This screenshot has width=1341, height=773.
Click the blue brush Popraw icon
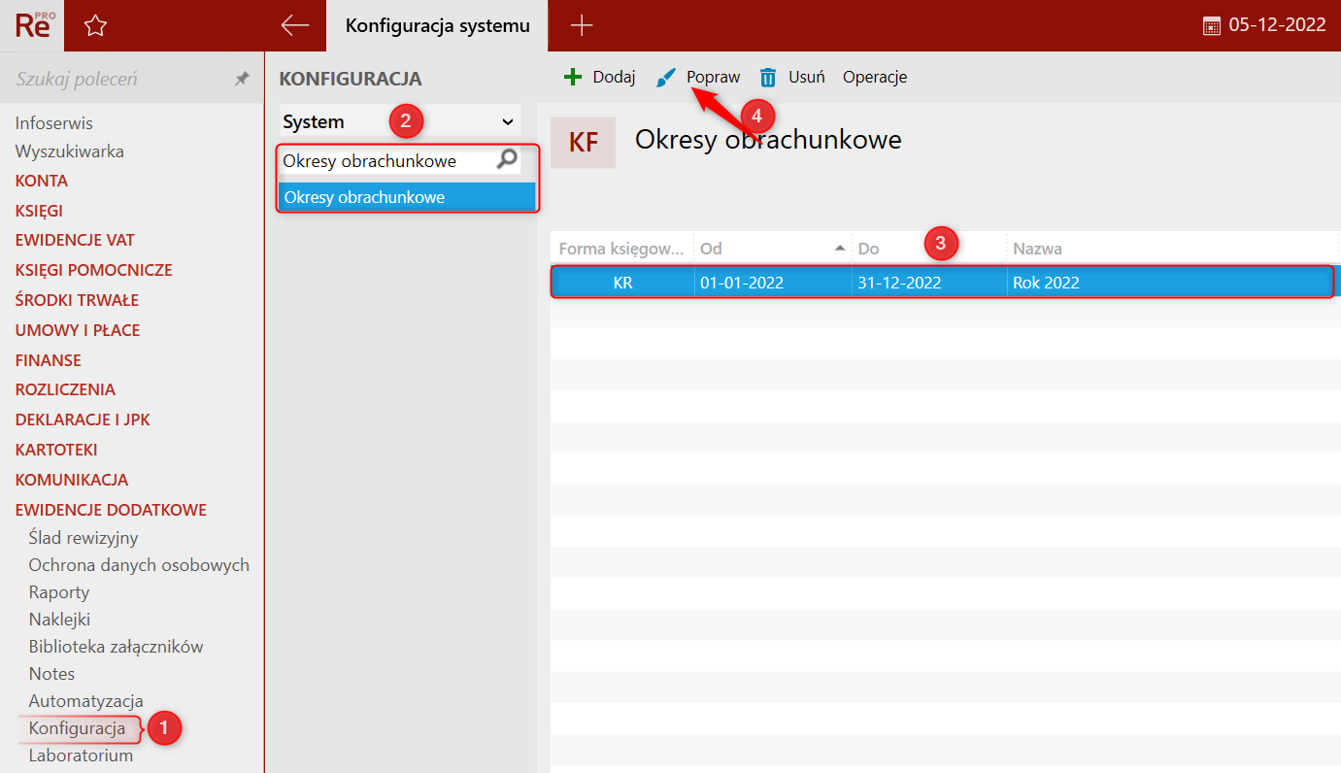coord(666,77)
